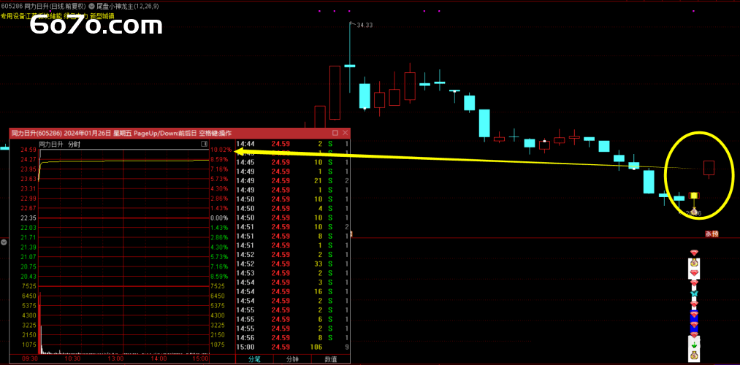Click the 尾盘小神龙主(12,26,9) indicator name
Screen dimensions: 740x365
(128, 7)
